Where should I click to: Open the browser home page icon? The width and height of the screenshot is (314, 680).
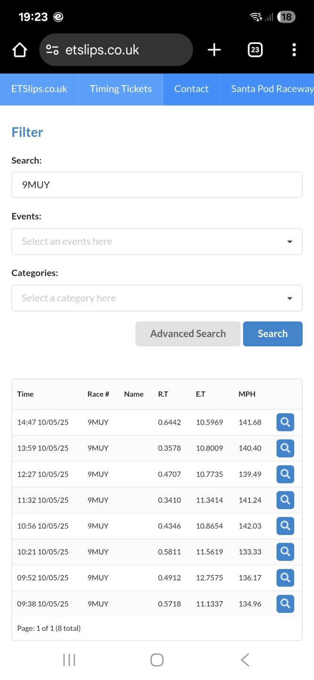click(19, 50)
